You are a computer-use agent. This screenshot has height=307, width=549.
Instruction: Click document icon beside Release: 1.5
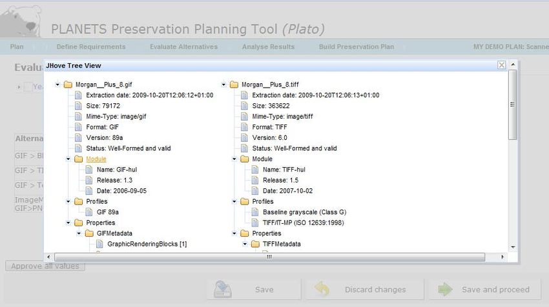click(255, 180)
